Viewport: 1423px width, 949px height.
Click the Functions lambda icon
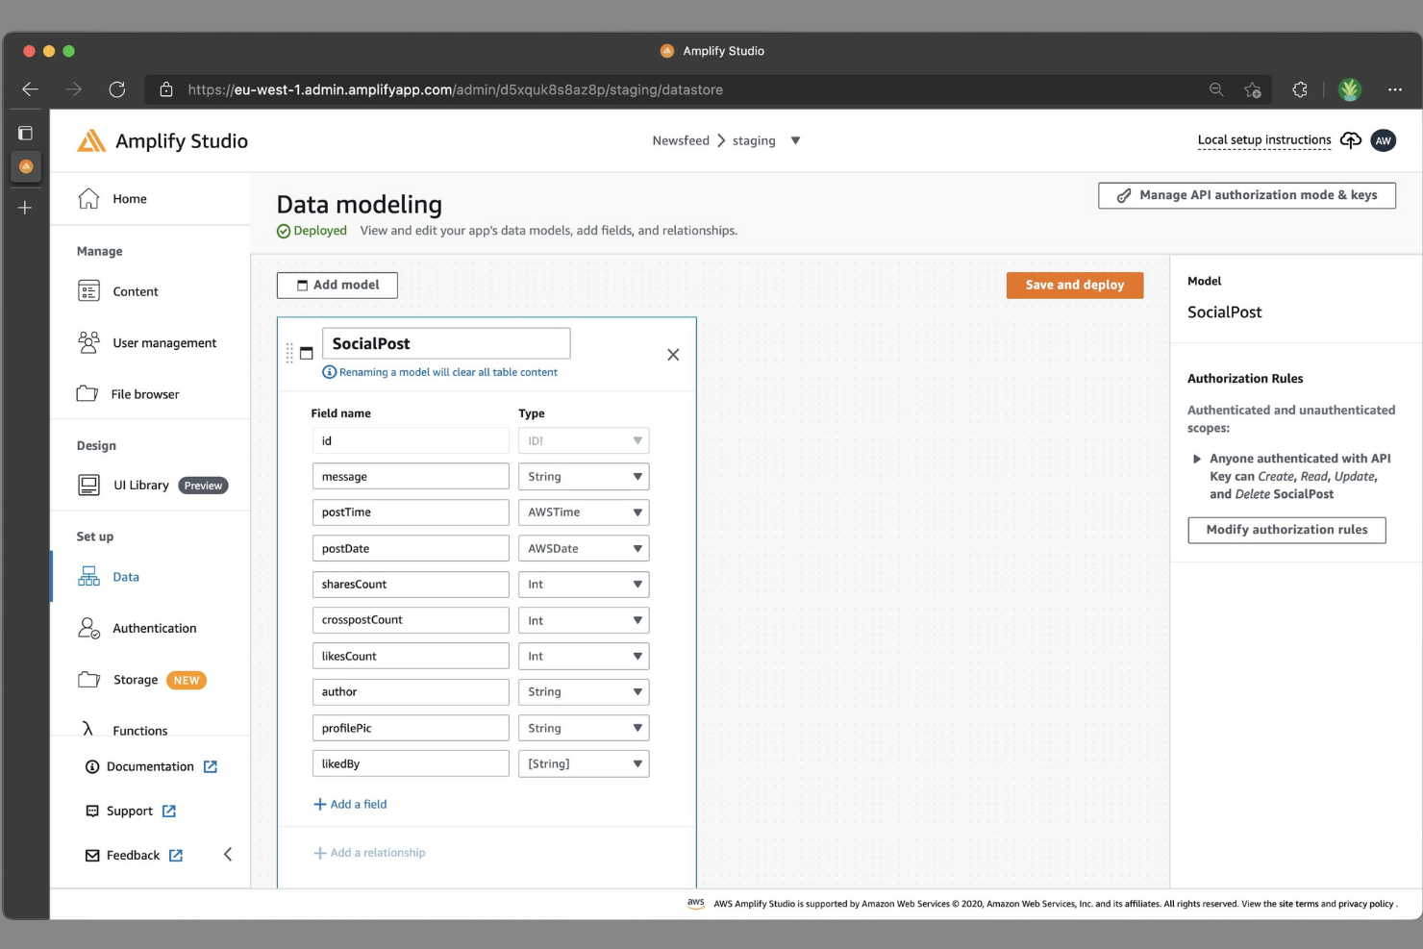87,729
